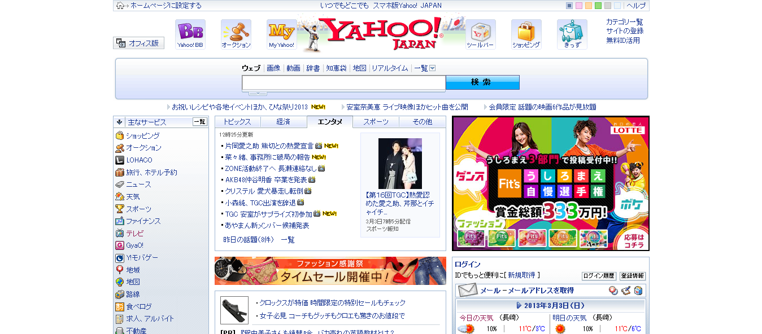Click in the web search input field
Viewport: 762px width, 334px height.
click(x=344, y=83)
